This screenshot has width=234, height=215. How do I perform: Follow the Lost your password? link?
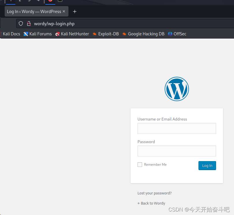tap(155, 193)
